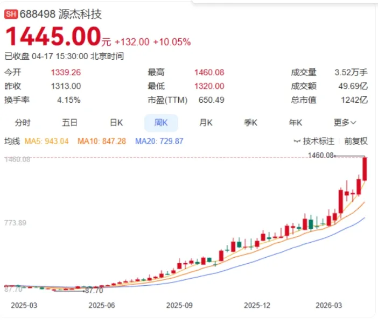This screenshot has width=378, height=331.
Task: Switch to the 月K monthly tab
Action: pos(206,123)
